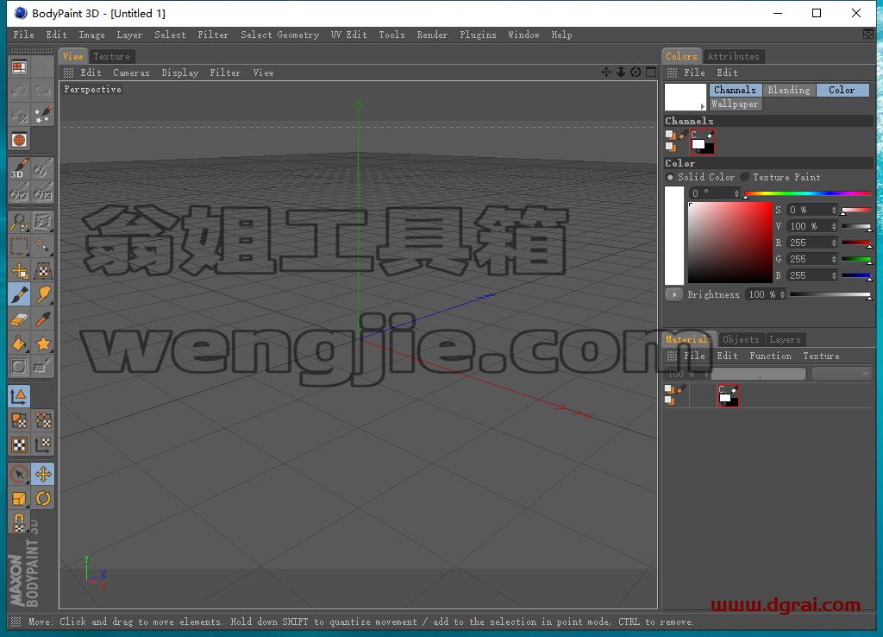Select the Smudge/Dodge tool
Viewport: 883px width, 637px height.
click(x=43, y=295)
